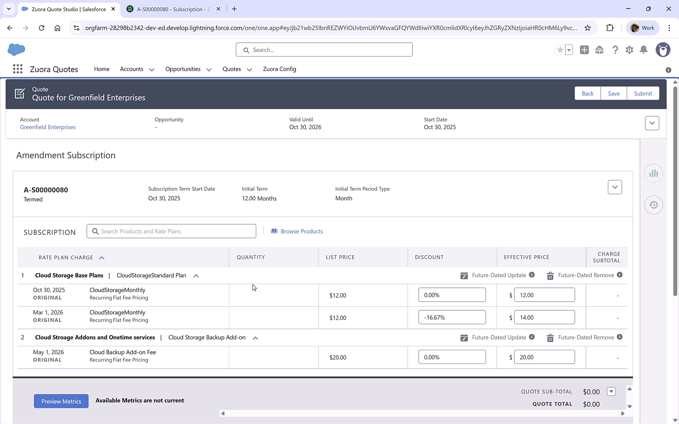Click the favorite star icon in the header
The image size is (679, 424).
[x=560, y=50]
